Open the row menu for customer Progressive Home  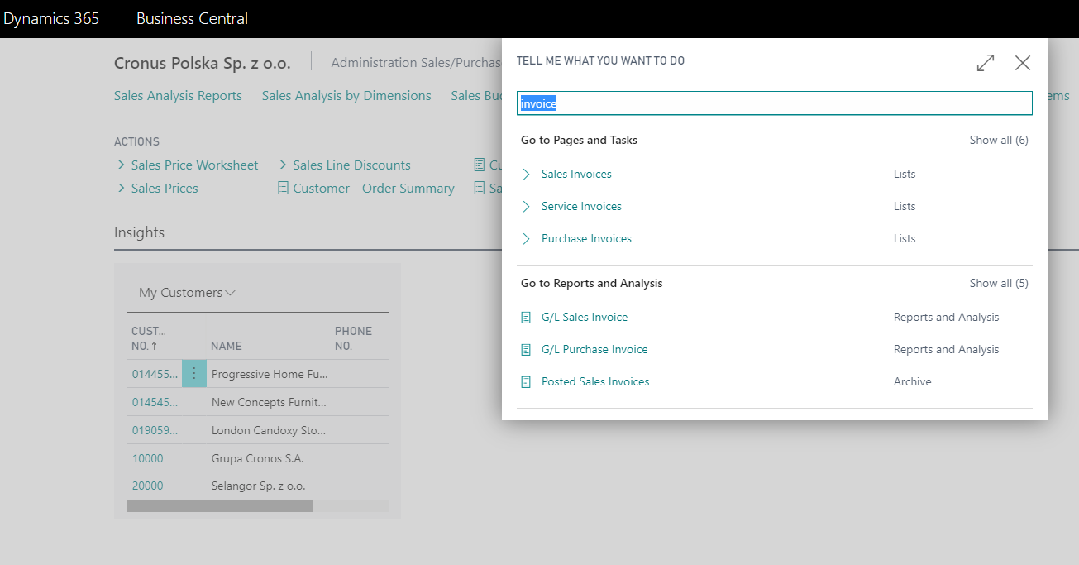[x=194, y=374]
